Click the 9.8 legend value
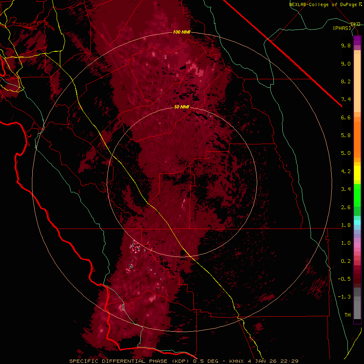364x364 pixels. [346, 45]
